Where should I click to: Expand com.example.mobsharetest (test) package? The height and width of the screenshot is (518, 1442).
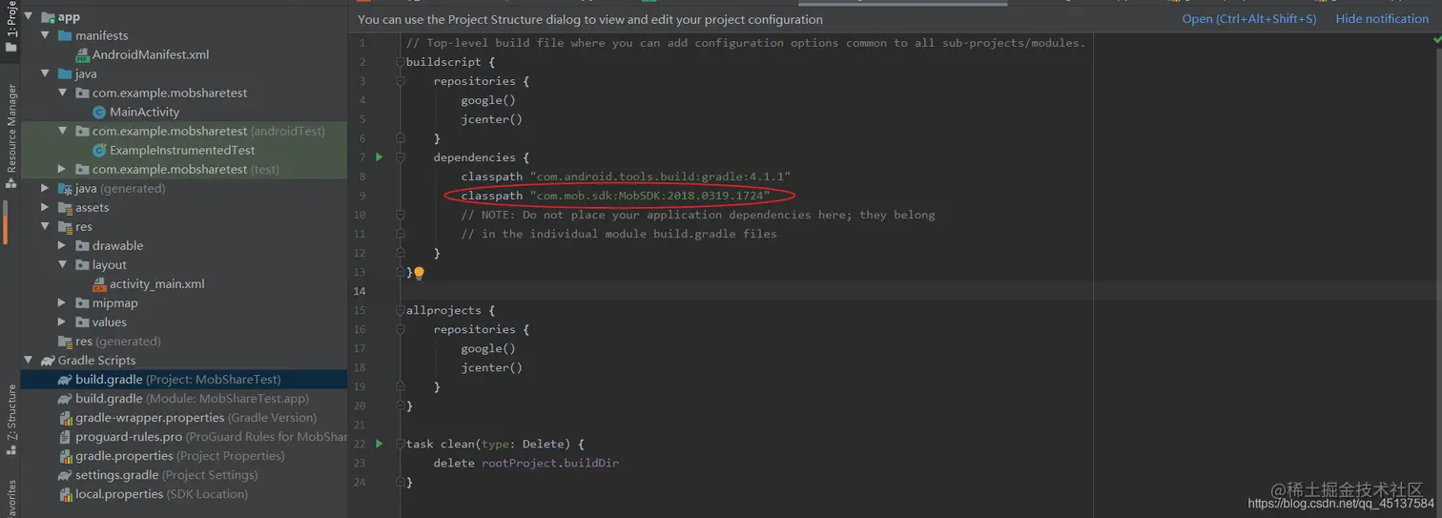click(63, 169)
